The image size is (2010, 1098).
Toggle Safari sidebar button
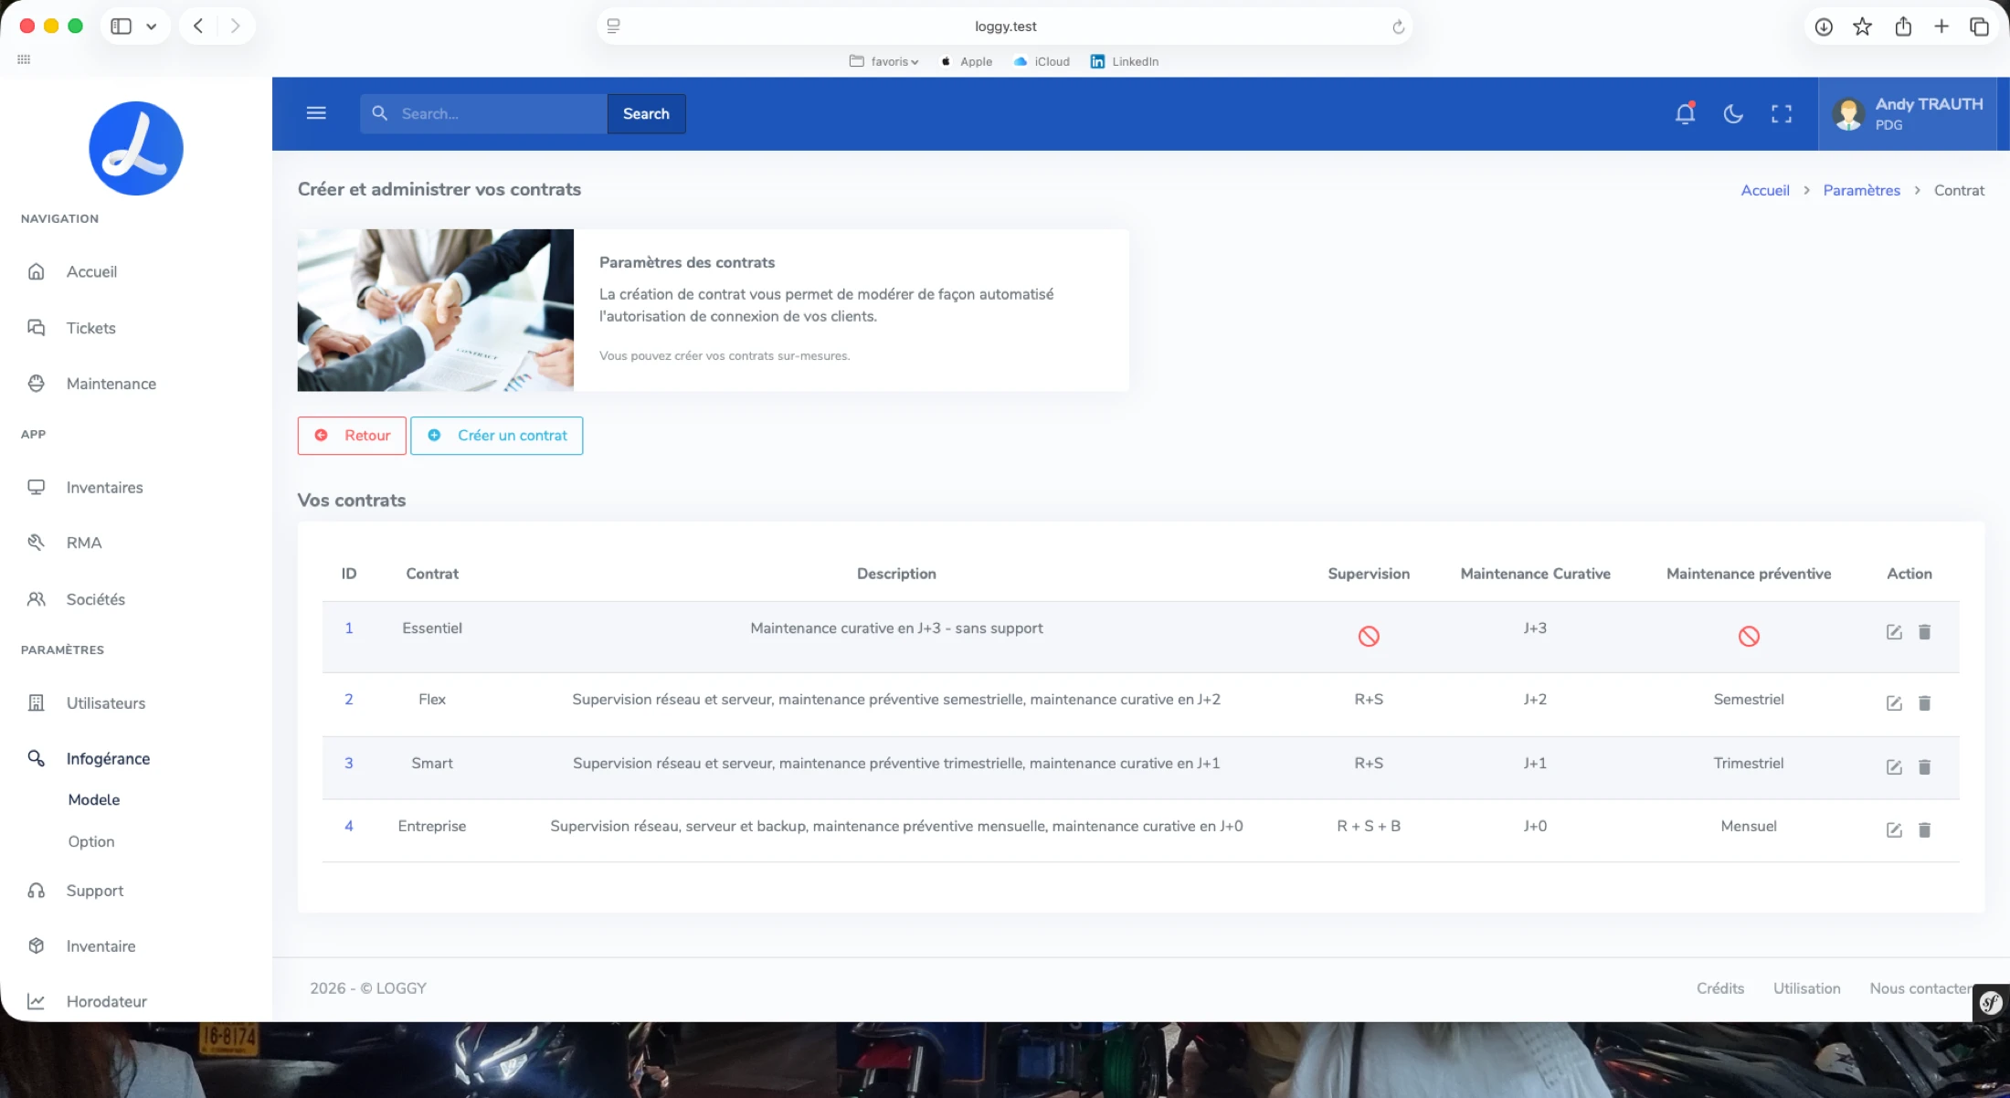pyautogui.click(x=121, y=26)
